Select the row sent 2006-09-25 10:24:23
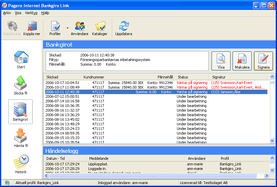 [x=156, y=129]
